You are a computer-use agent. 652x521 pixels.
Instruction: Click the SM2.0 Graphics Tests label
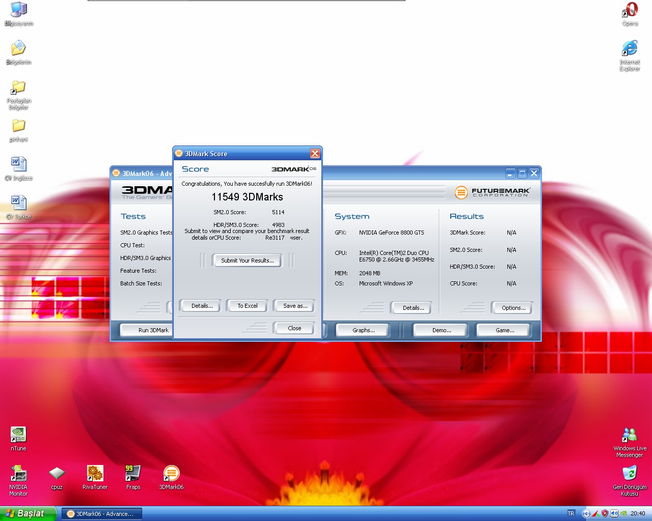(x=147, y=233)
